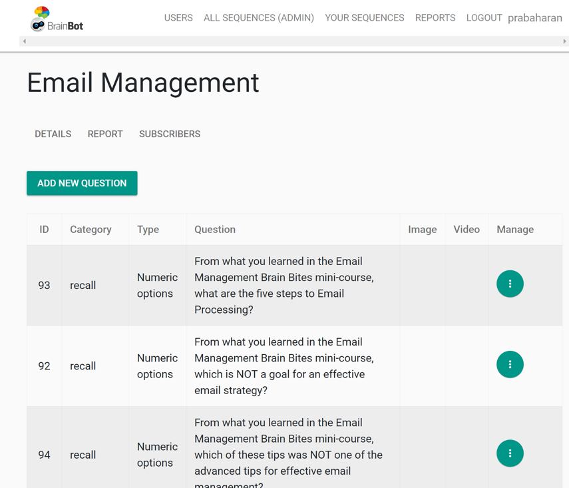Switch to the DETAILS tab
Viewport: 569px width, 488px height.
tap(53, 134)
